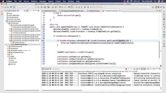Select HELP.md file in the tree
The image size is (166, 93).
click(x=13, y=58)
